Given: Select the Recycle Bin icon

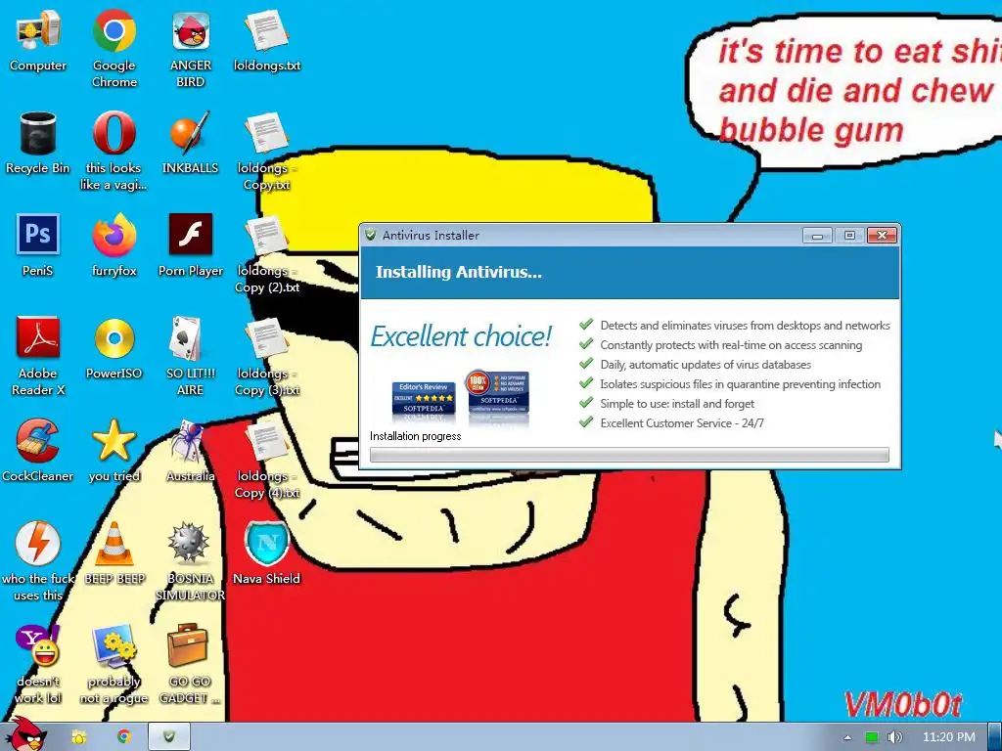Looking at the screenshot, I should click(x=38, y=143).
